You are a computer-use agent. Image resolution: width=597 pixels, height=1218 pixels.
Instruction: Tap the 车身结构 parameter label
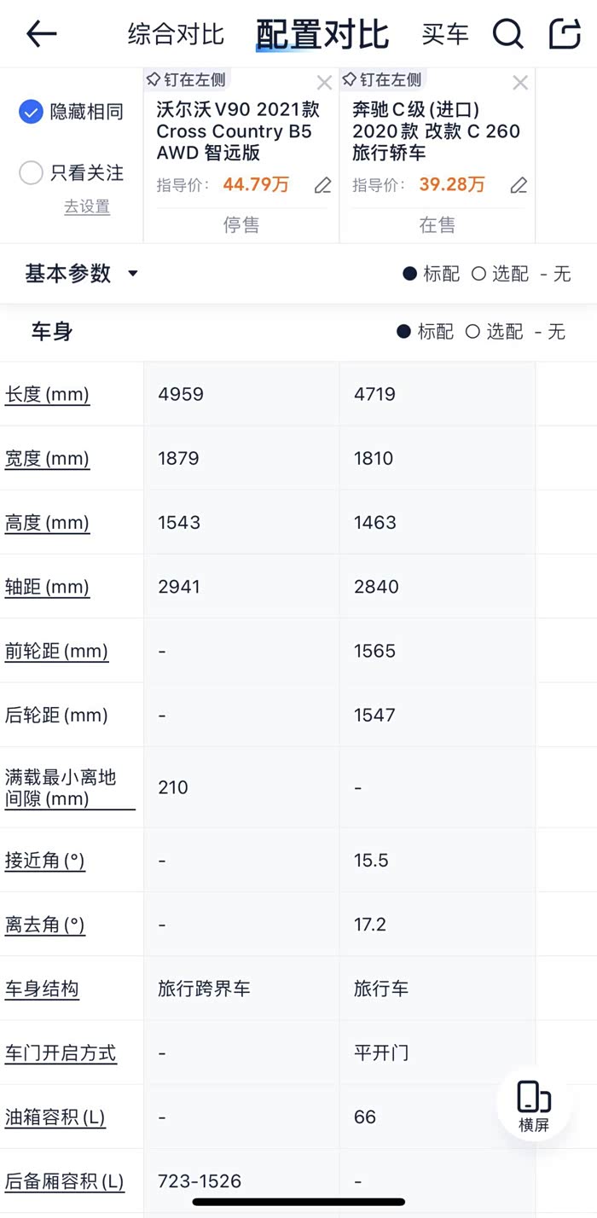coord(42,989)
